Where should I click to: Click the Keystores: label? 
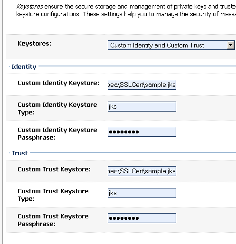[35, 44]
